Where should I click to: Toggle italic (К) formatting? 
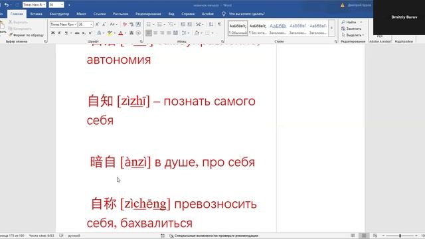pyautogui.click(x=60, y=33)
